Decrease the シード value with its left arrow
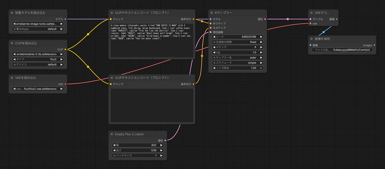 pyautogui.click(x=214, y=37)
